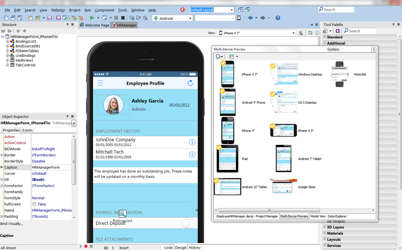Click the save desktop layout icon

(x=241, y=10)
